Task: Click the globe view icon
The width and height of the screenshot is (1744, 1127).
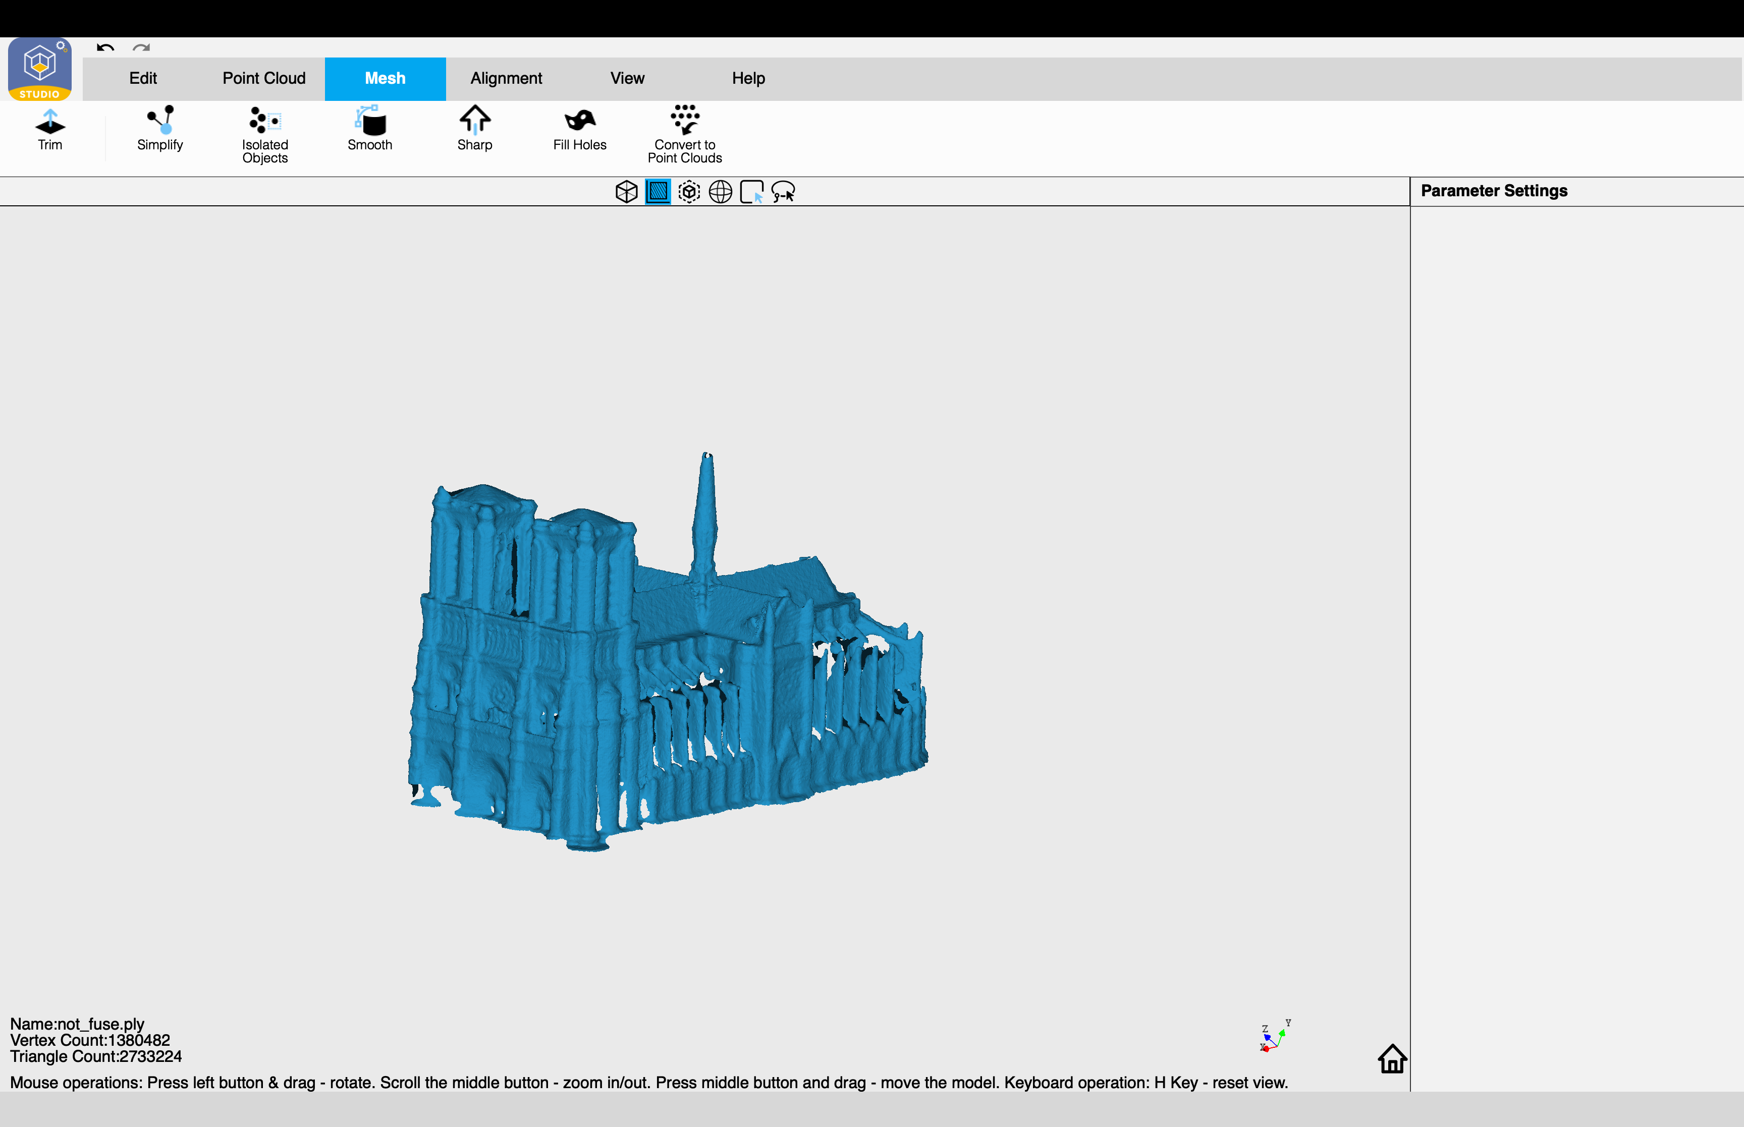Action: 721,192
